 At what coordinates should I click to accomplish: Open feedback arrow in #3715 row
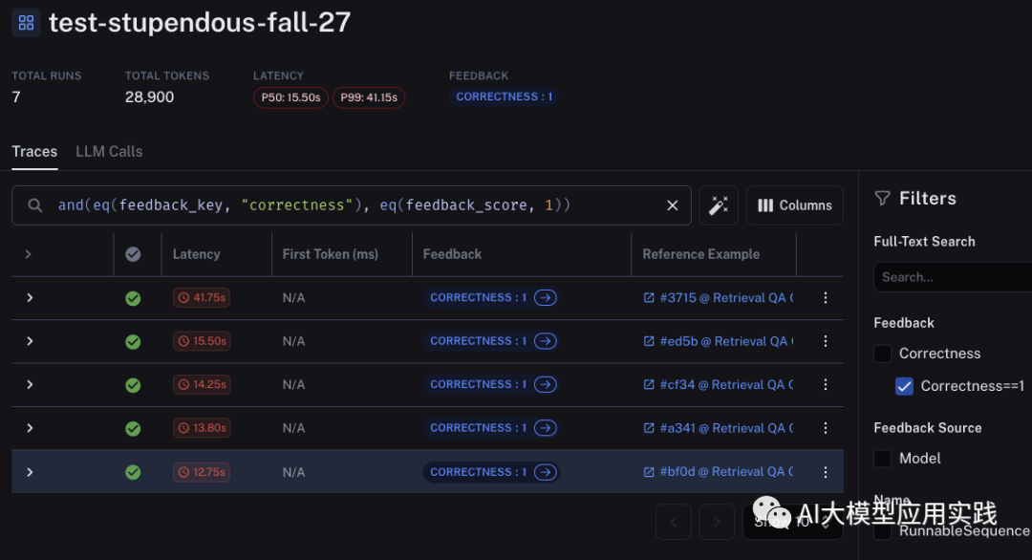click(x=545, y=297)
